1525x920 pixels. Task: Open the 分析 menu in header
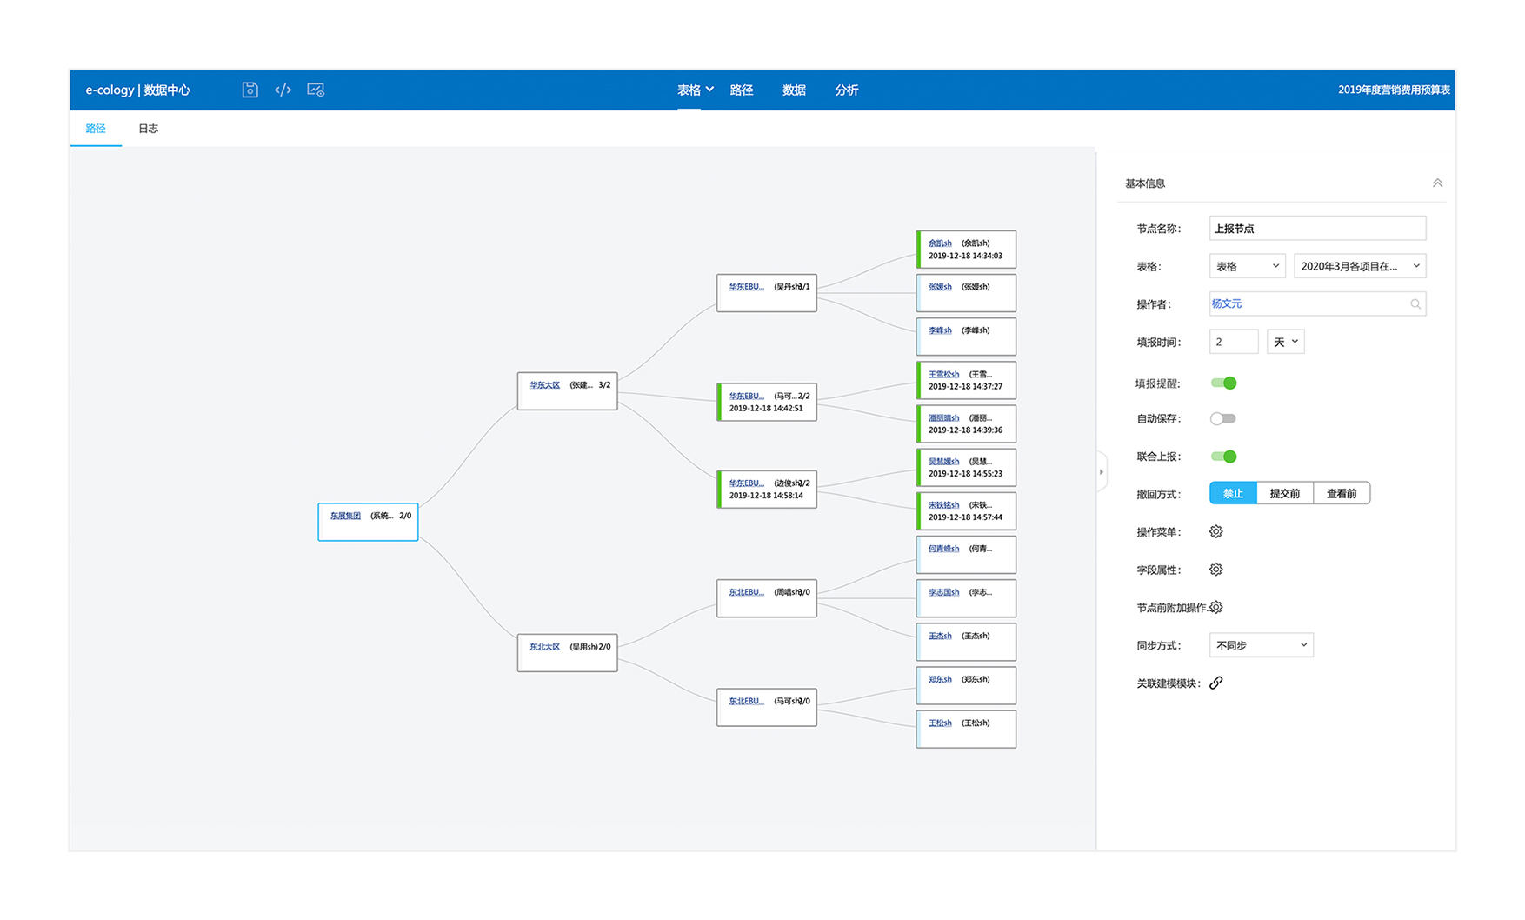(846, 90)
